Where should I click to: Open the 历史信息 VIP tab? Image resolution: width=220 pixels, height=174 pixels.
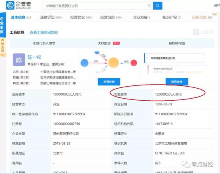pyautogui.click(x=202, y=17)
